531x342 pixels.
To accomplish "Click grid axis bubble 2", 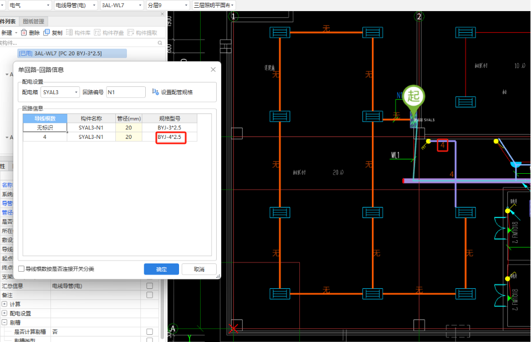I will 419,16.
